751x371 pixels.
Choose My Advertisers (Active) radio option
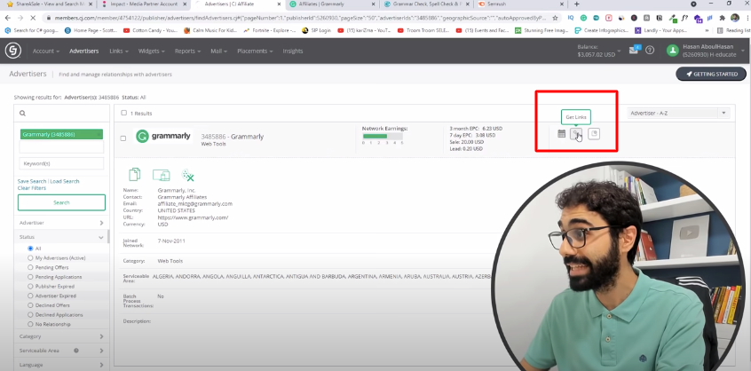point(31,257)
